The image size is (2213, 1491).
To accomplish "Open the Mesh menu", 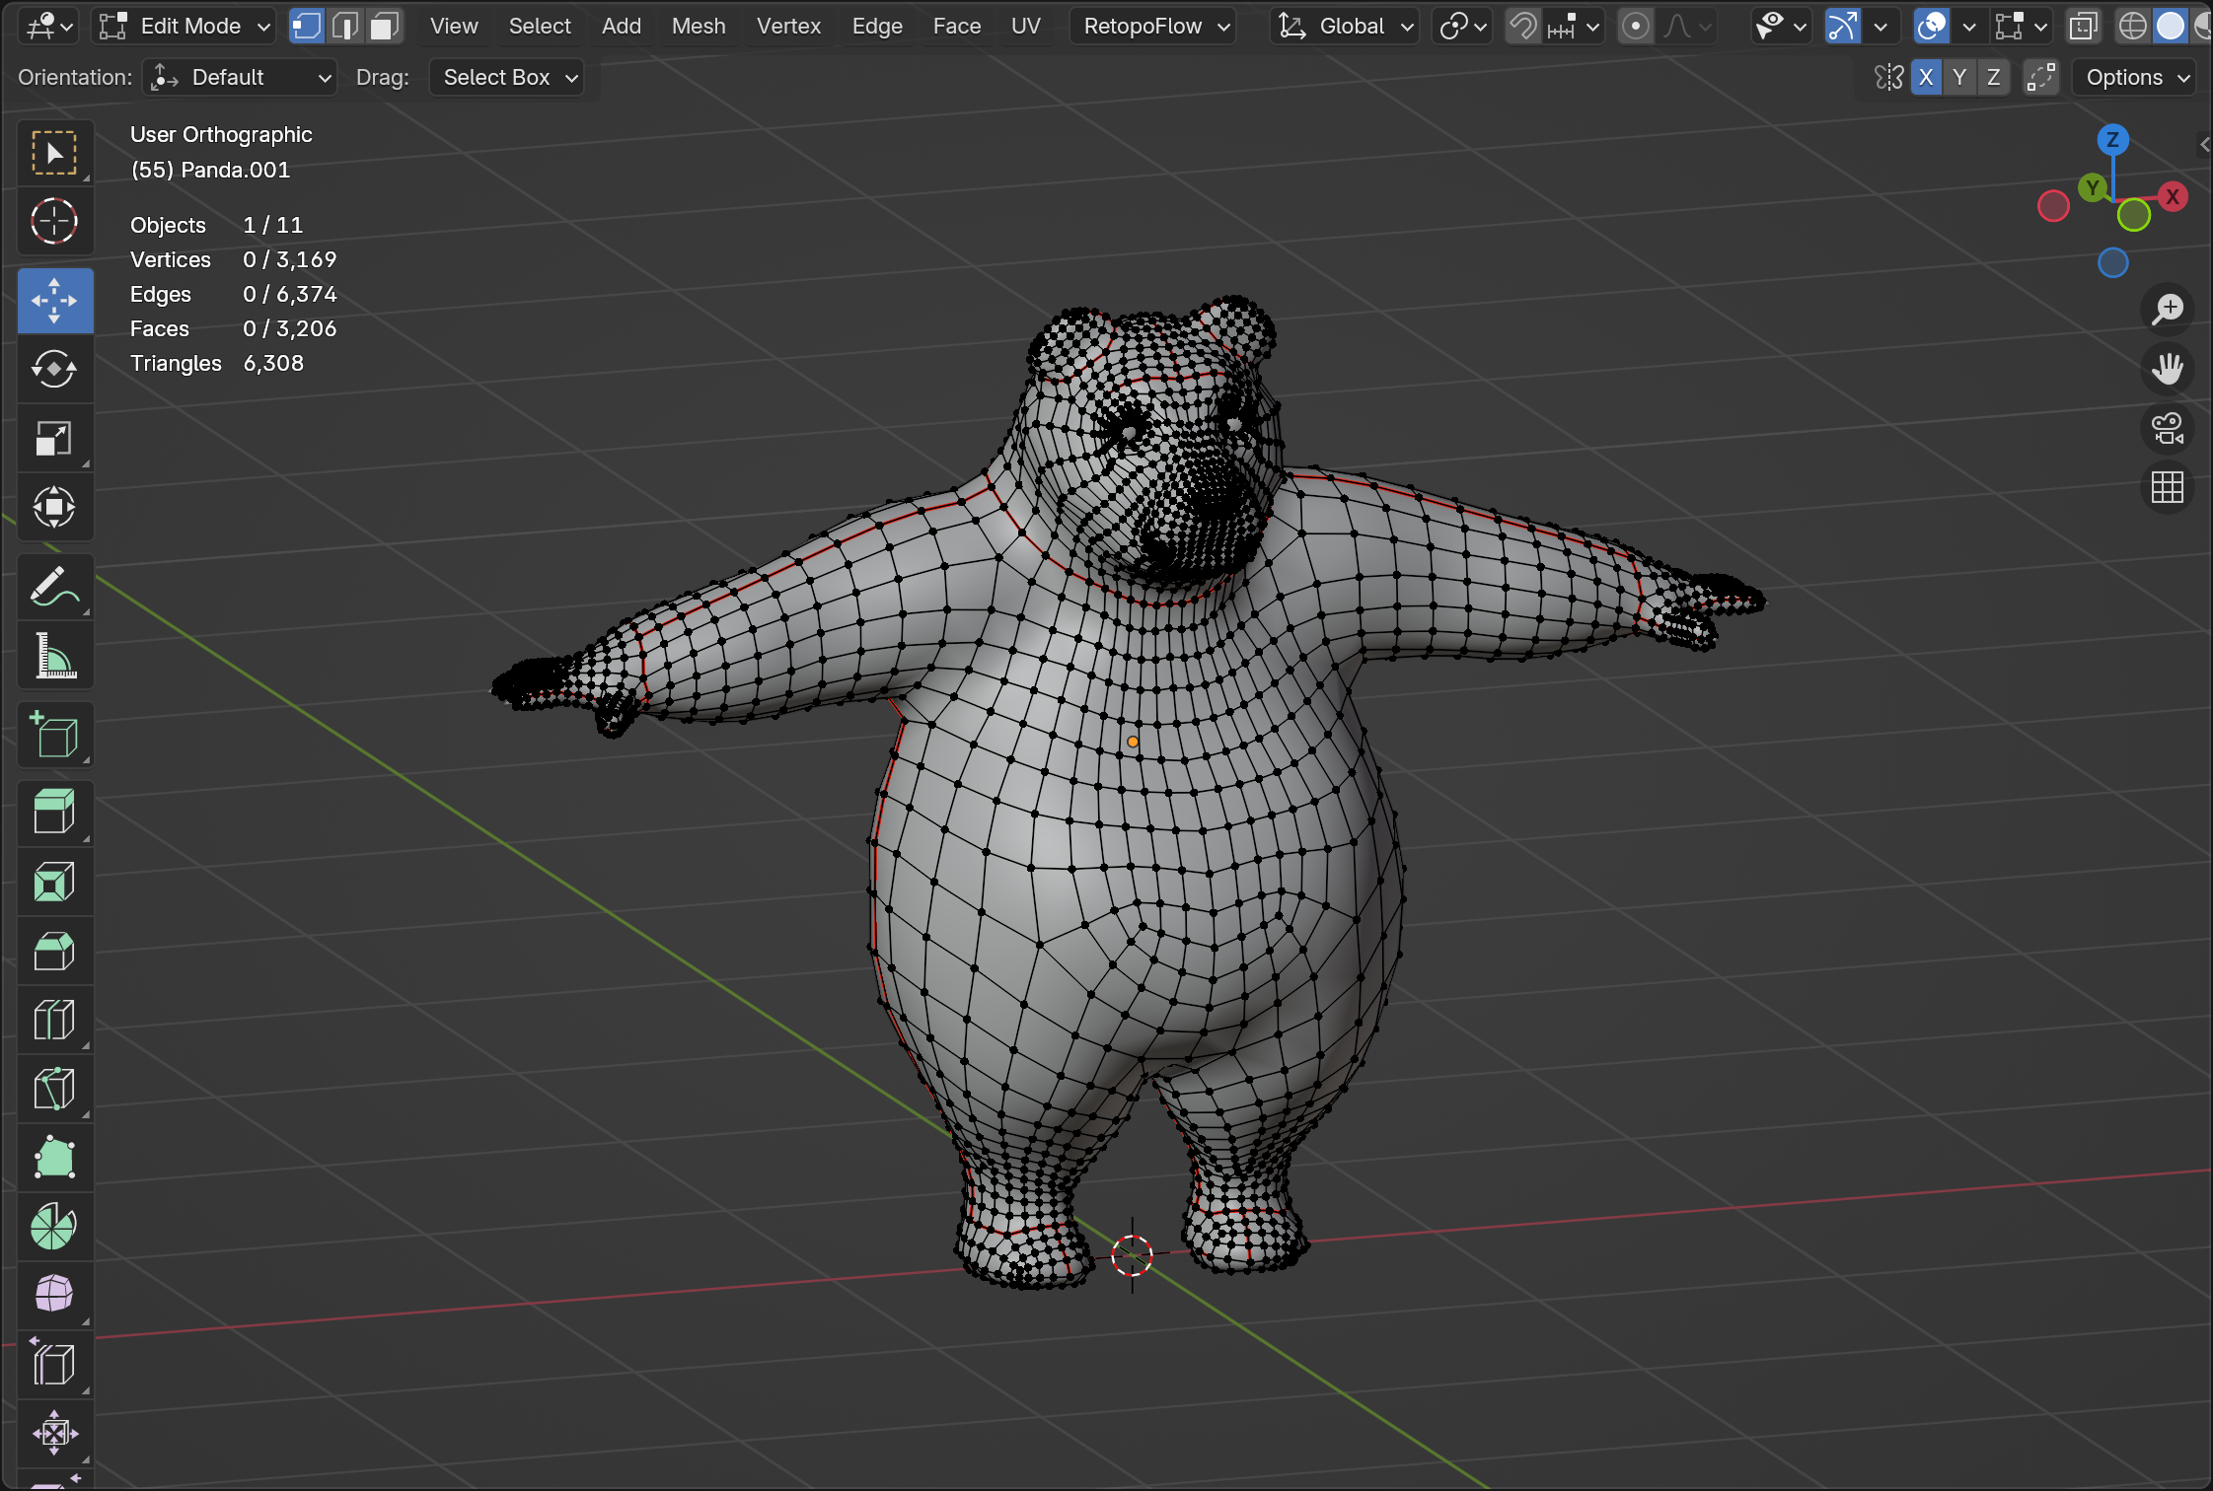I will click(x=699, y=26).
